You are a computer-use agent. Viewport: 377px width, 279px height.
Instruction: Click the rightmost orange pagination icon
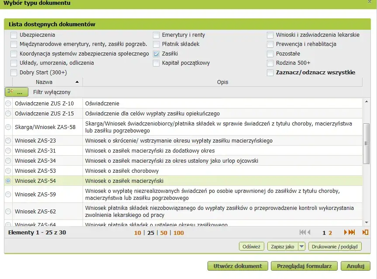coord(366,233)
